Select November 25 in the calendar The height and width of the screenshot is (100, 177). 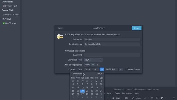[73, 94]
